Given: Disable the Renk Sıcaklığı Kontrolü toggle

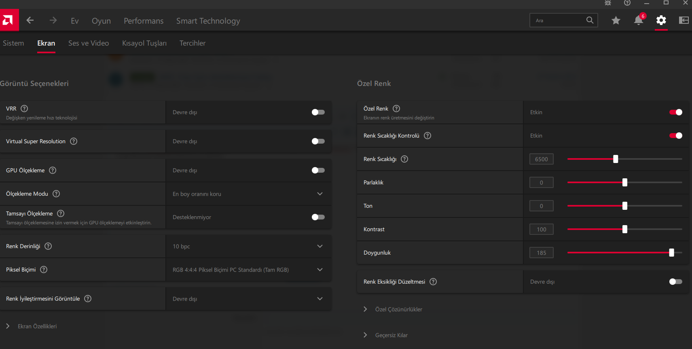Looking at the screenshot, I should tap(675, 136).
